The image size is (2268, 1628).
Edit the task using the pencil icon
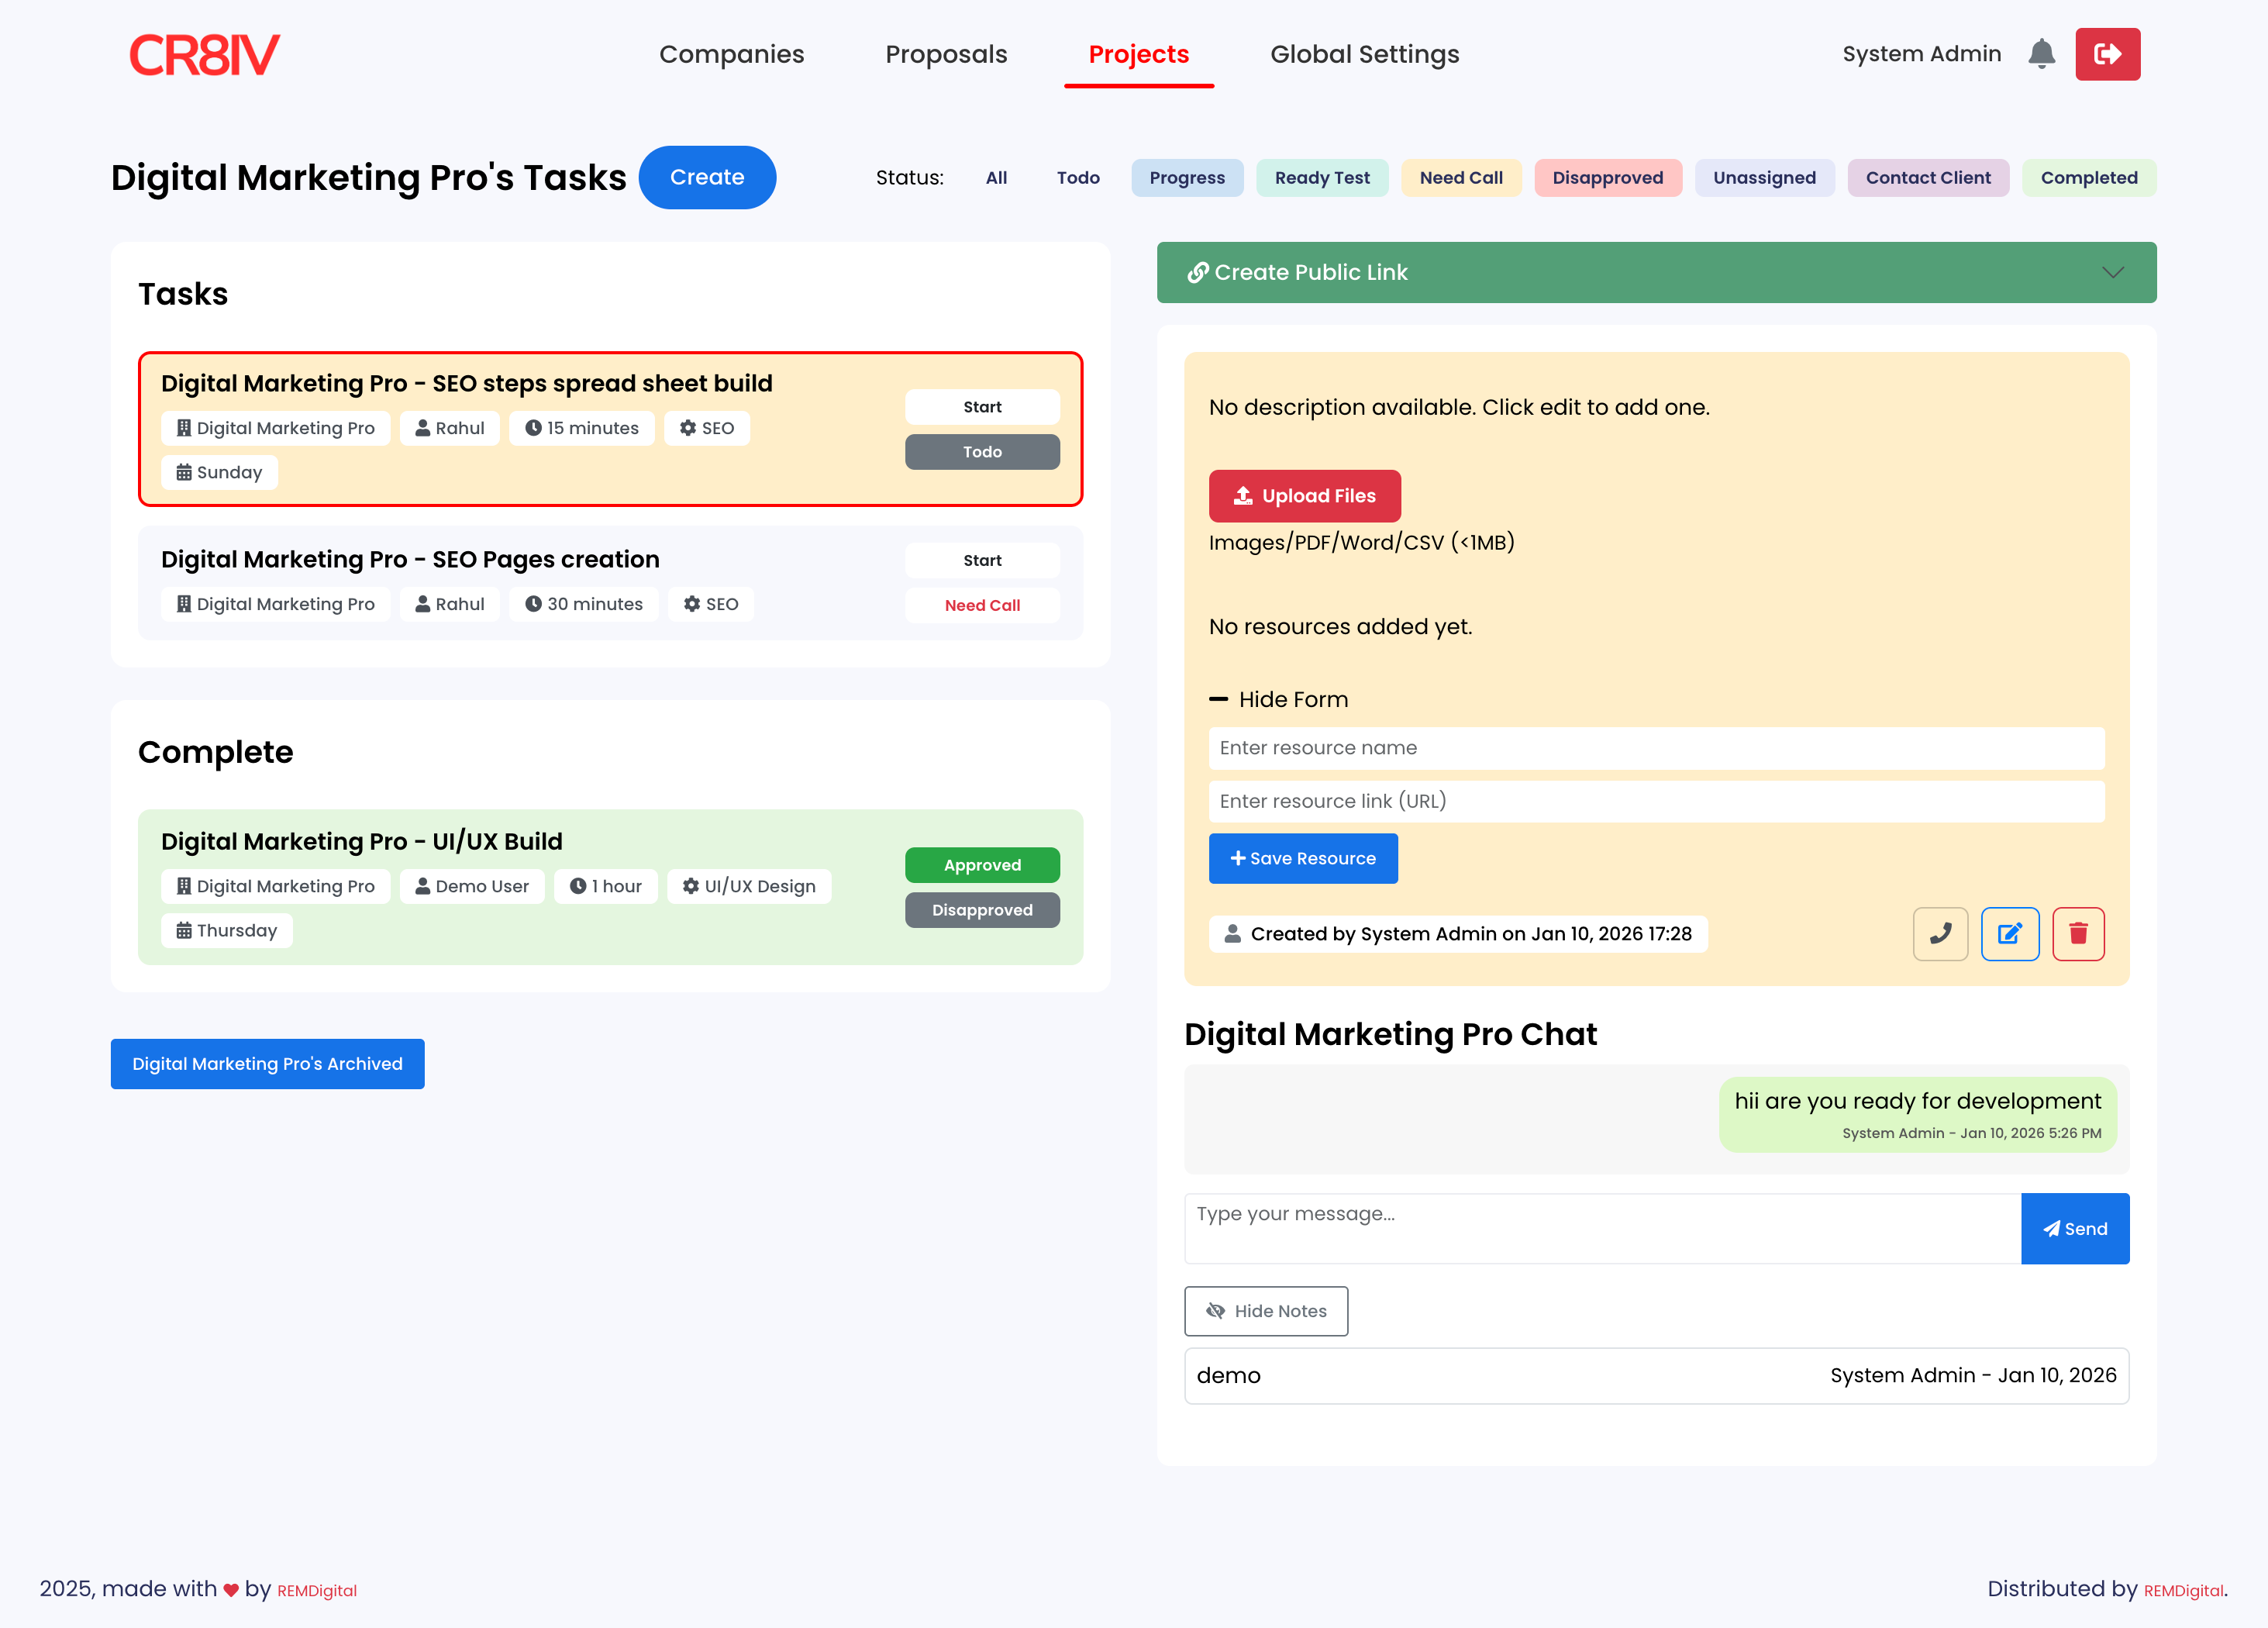point(2010,933)
